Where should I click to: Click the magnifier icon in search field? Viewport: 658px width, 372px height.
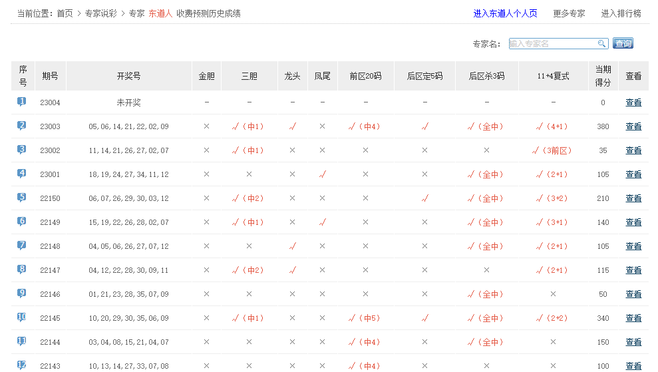(x=601, y=43)
